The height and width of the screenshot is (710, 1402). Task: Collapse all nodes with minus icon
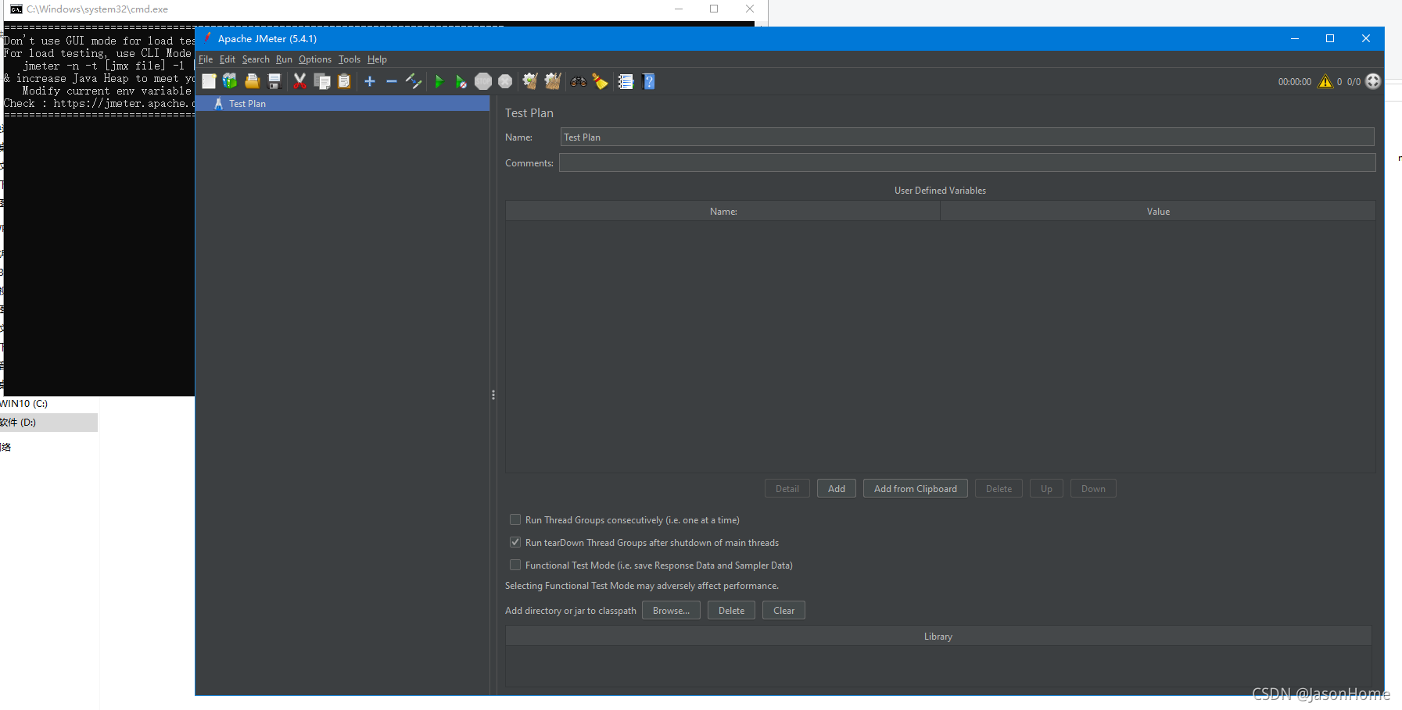click(392, 81)
